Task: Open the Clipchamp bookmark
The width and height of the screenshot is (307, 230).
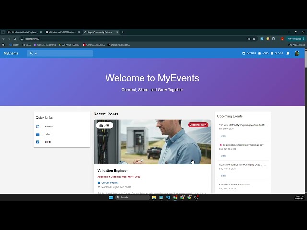Action: coord(45,45)
